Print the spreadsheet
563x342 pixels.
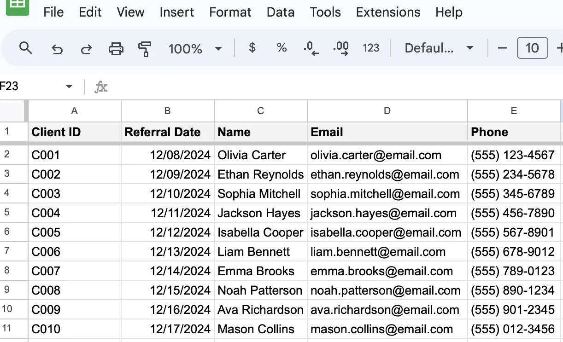(x=116, y=48)
